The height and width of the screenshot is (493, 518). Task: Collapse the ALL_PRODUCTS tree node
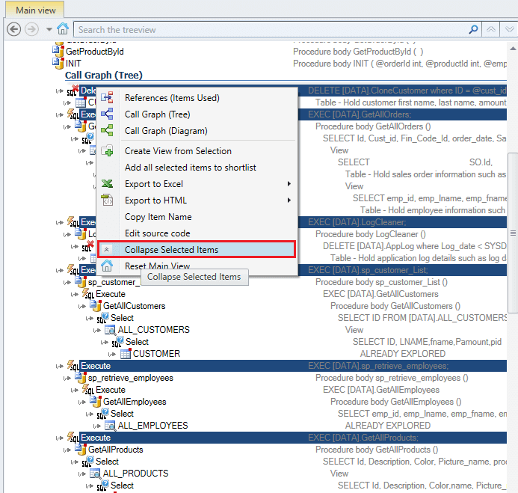(81, 474)
